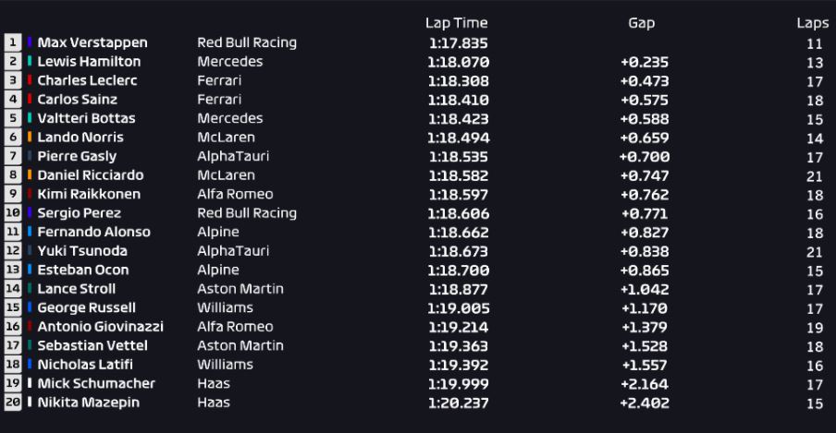Viewport: 836px width, 433px height.
Task: Click the position 1 number badge
Action: (x=13, y=42)
